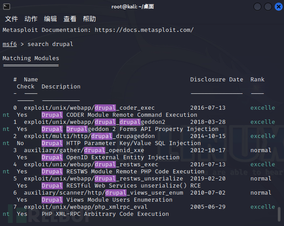Select module path drupal_coder_exec
This screenshot has height=226, width=284.
(x=89, y=108)
